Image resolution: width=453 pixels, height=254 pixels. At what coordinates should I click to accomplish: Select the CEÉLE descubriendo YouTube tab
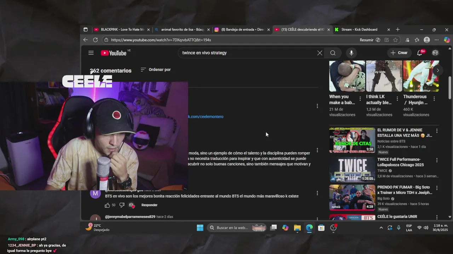pyautogui.click(x=303, y=30)
